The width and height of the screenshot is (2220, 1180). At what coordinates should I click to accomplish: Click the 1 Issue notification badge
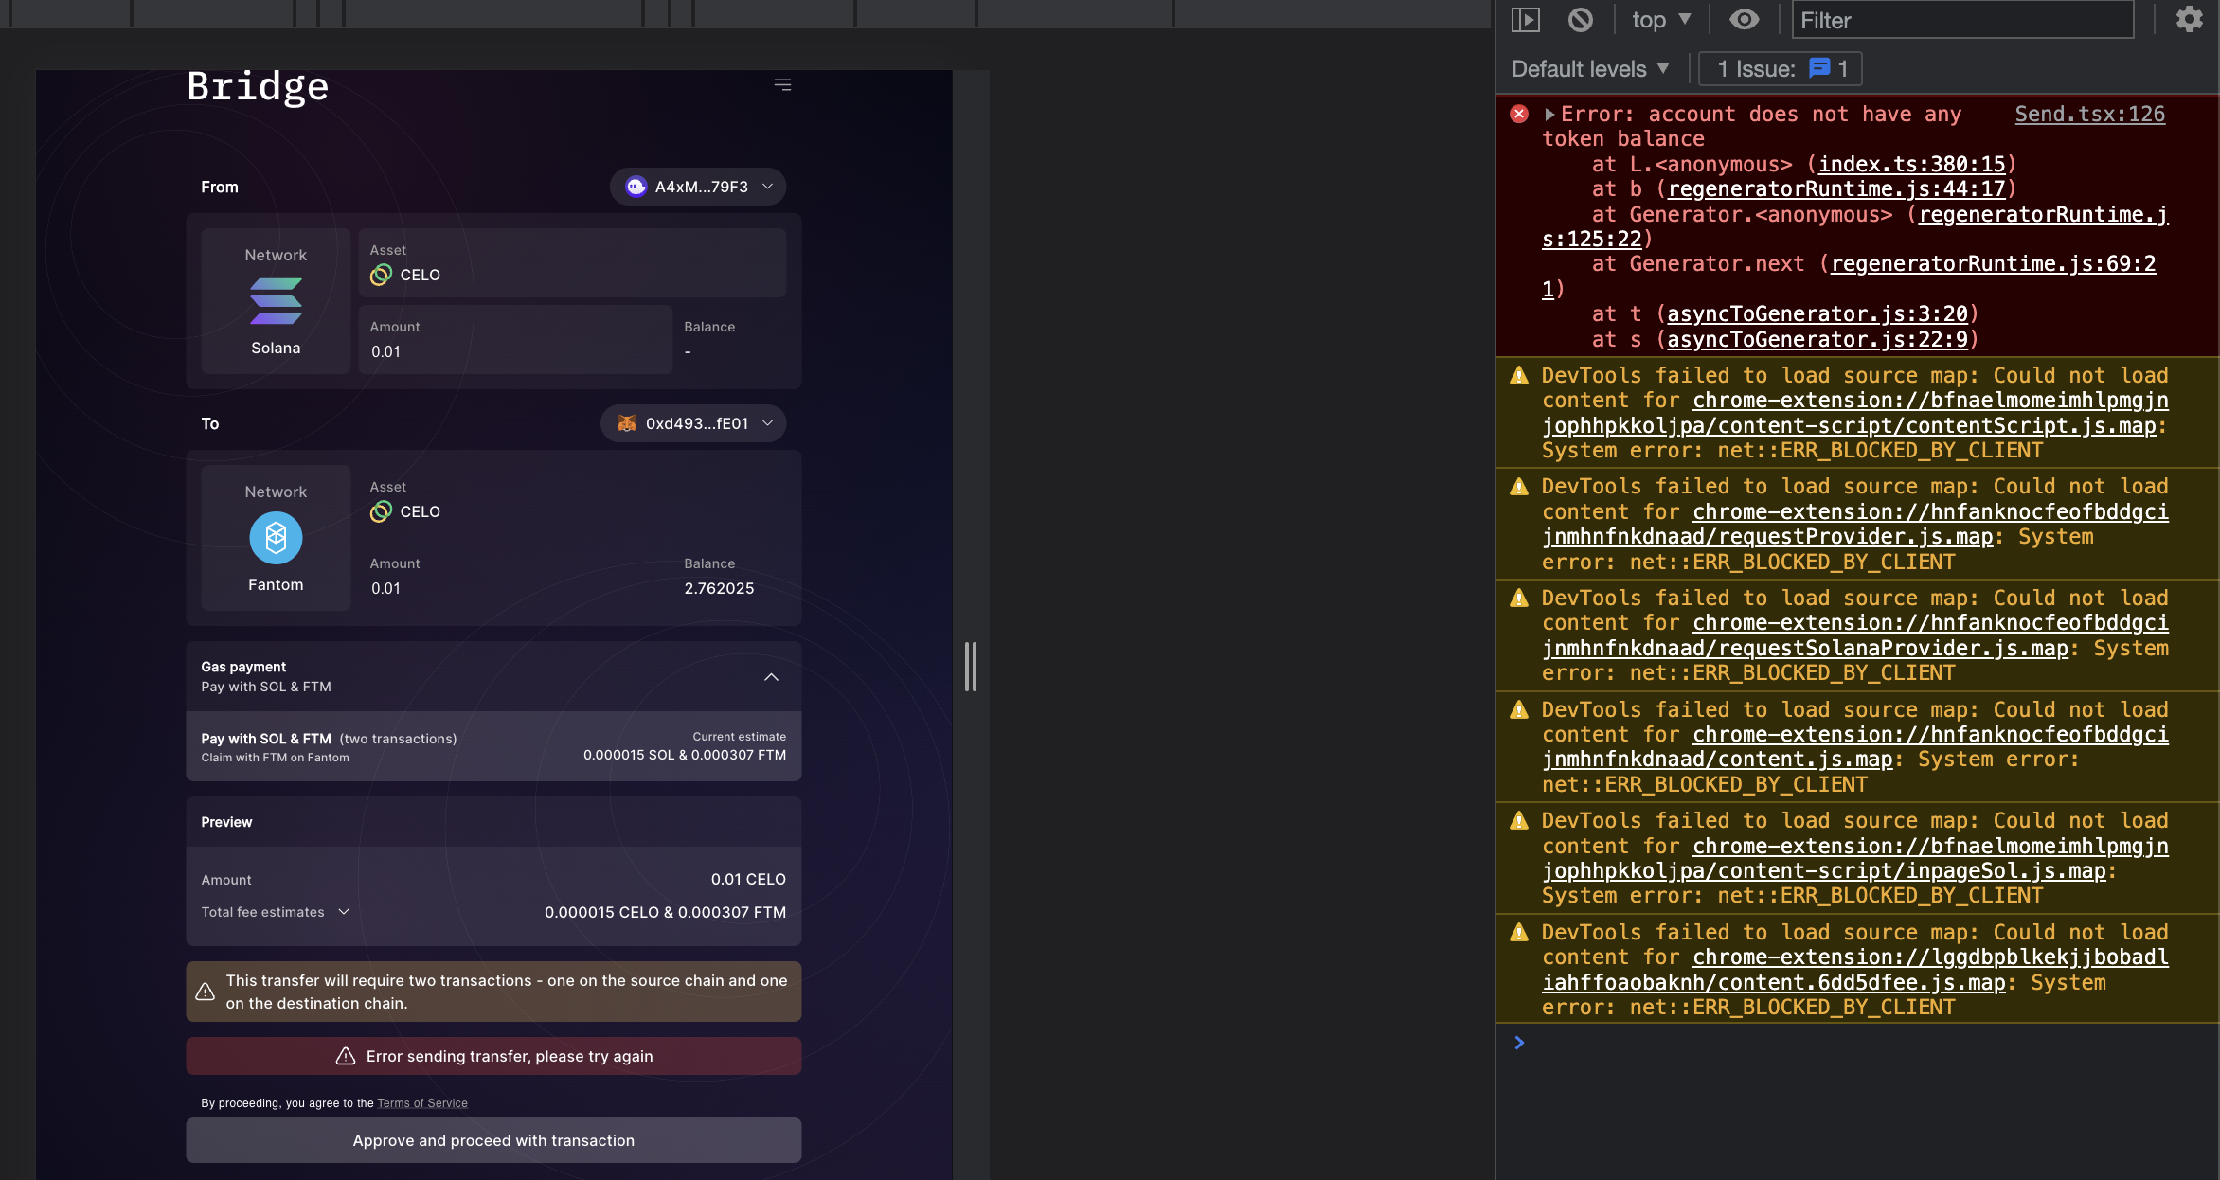coord(1780,68)
